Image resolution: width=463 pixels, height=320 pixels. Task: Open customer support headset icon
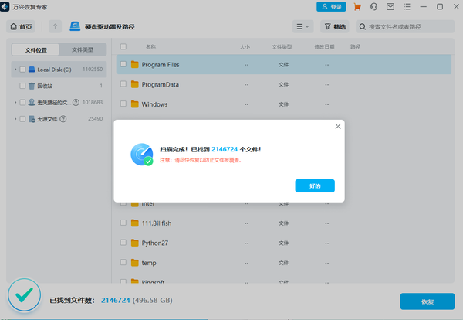(374, 7)
